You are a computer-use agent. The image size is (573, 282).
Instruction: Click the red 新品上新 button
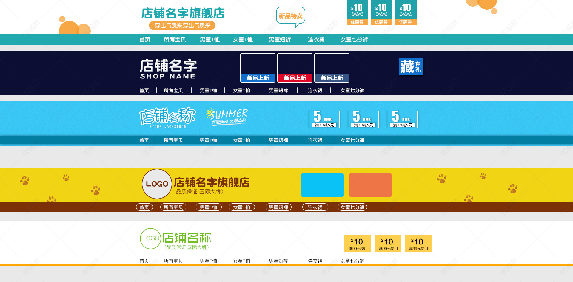pyautogui.click(x=295, y=78)
